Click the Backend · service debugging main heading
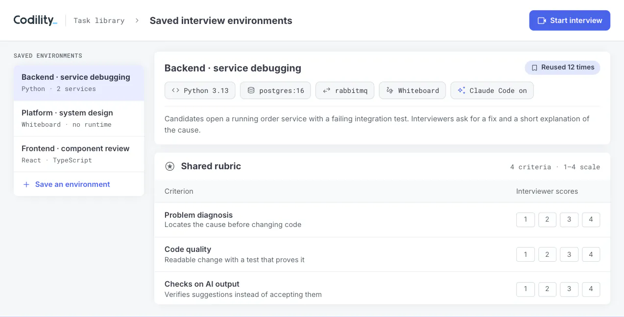 (x=233, y=68)
